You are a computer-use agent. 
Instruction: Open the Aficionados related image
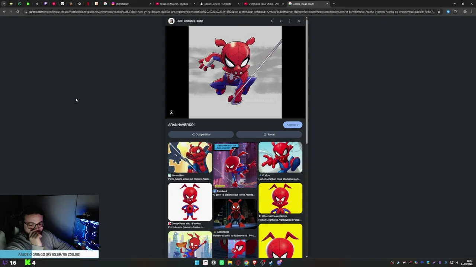235,214
